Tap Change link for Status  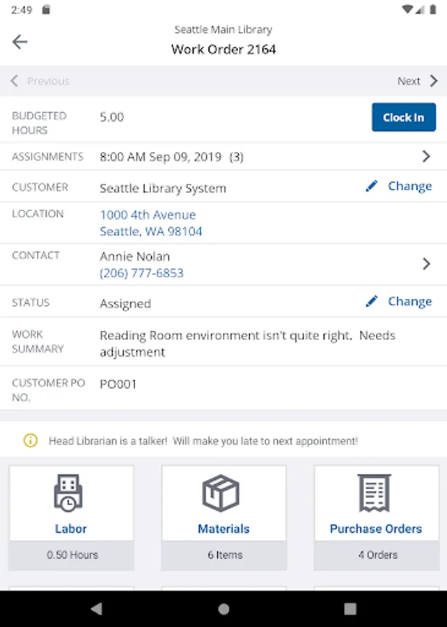coord(409,301)
